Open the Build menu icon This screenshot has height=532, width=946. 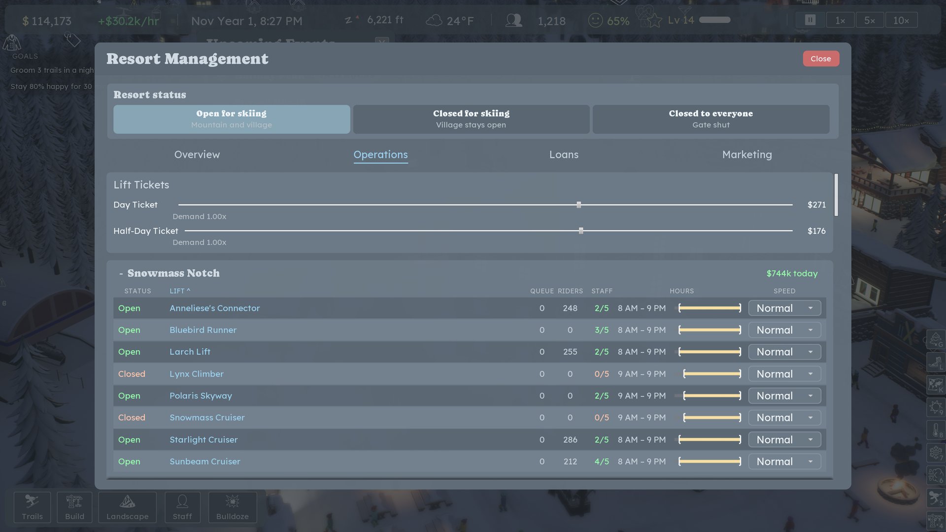pyautogui.click(x=74, y=507)
